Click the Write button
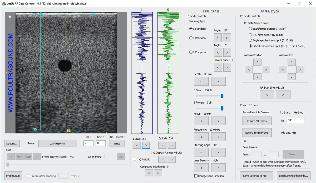316x183 pixels. (117, 143)
